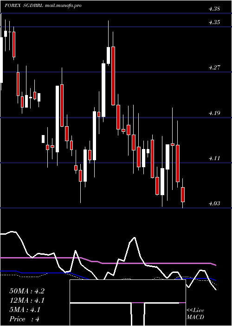Click the 4.11 price level label

[214, 158]
